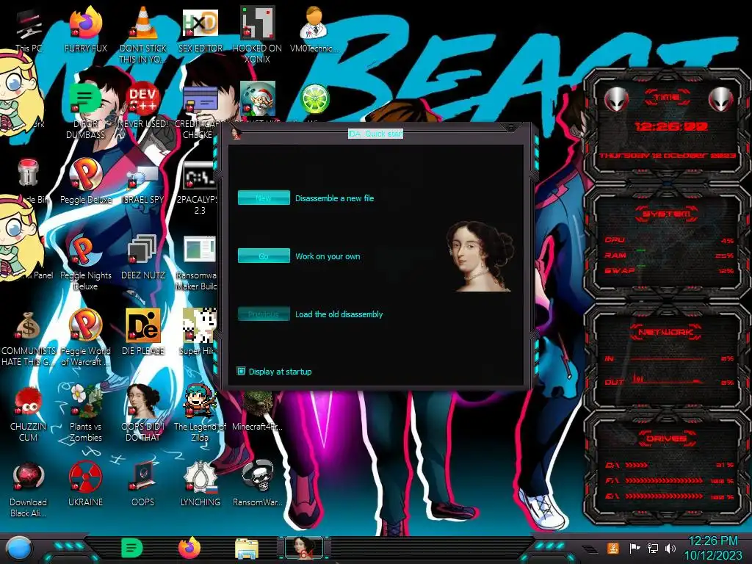Open the lime slice desktop icon
752x564 pixels.
[314, 99]
